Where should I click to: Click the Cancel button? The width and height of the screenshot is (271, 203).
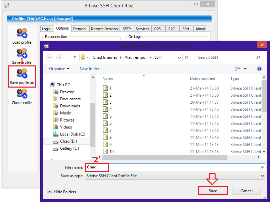coord(246,191)
